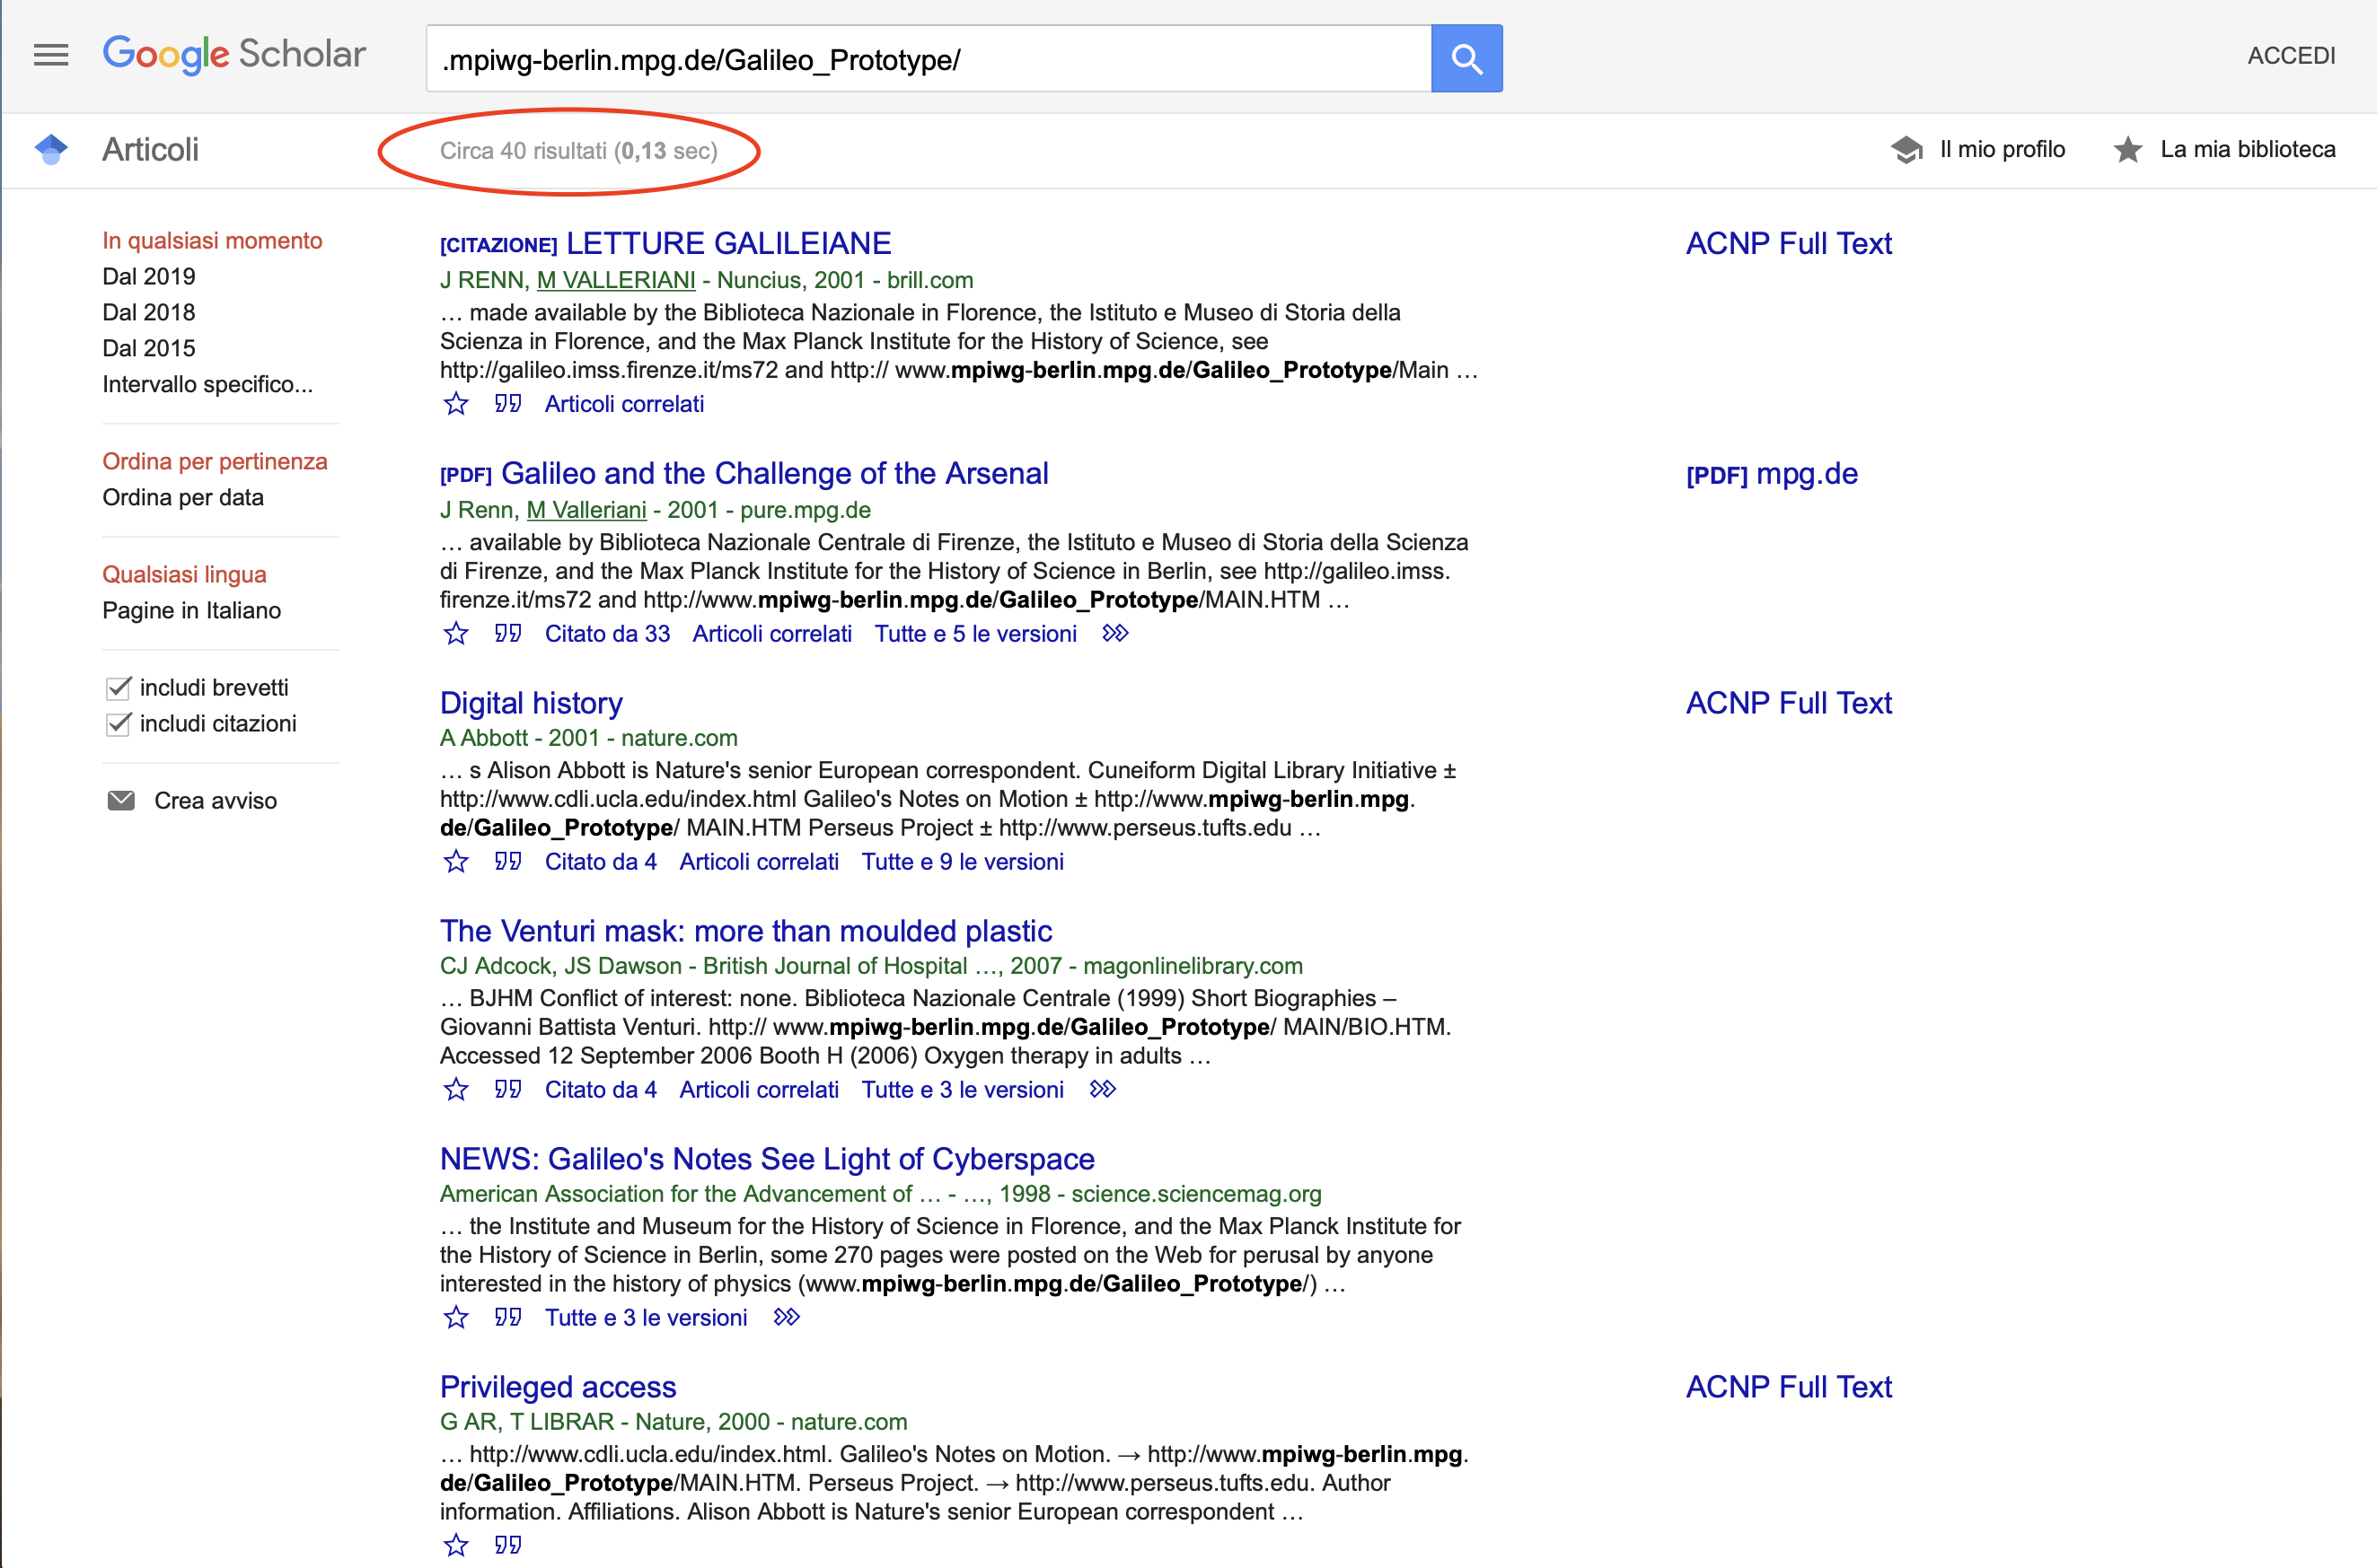This screenshot has height=1568, width=2377.
Task: Open ACNP Full Text for LETTURE GALILEIANE
Action: click(x=1789, y=243)
